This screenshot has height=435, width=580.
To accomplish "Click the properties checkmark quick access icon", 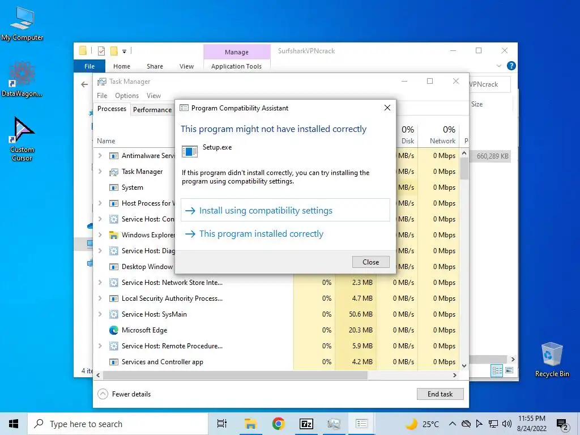I will click(x=101, y=51).
